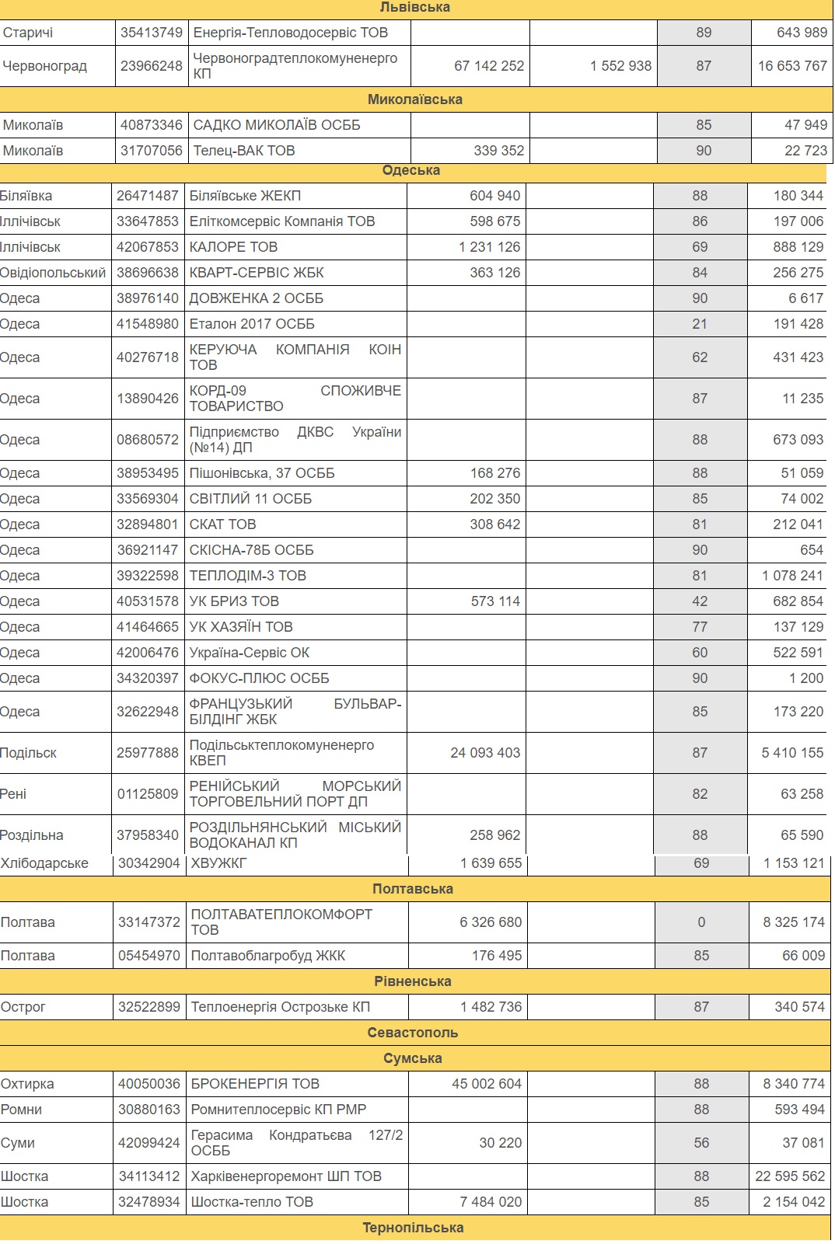Screen dimensions: 835x1244
Task: Click city cell Овідіопольський
Action: 55,273
